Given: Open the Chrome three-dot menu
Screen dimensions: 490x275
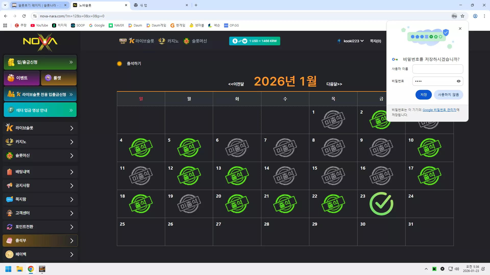Looking at the screenshot, I should (484, 16).
